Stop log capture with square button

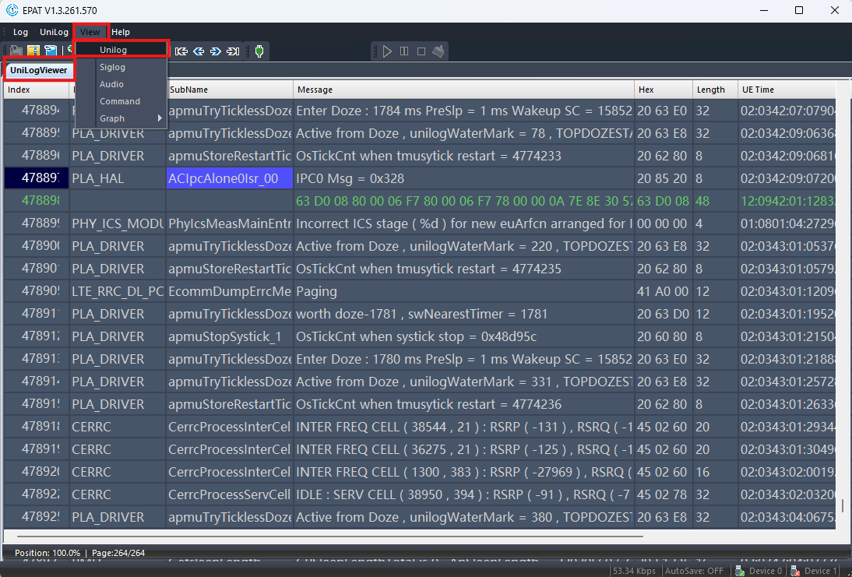point(421,51)
